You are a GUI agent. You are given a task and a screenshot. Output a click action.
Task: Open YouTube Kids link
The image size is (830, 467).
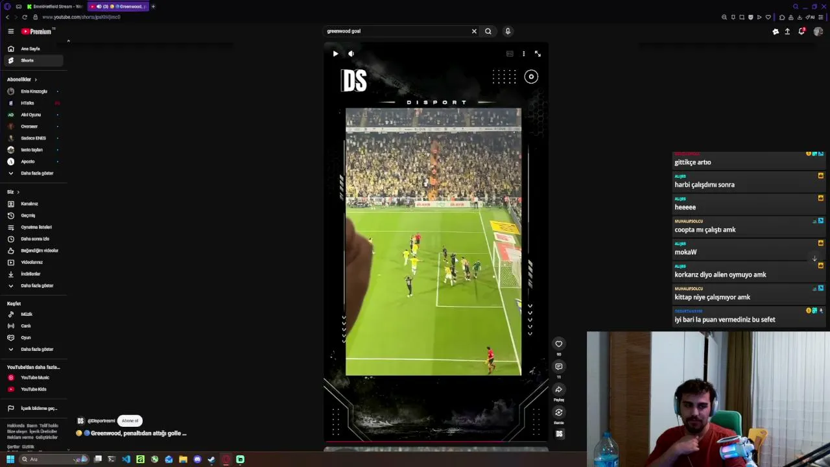tap(32, 389)
